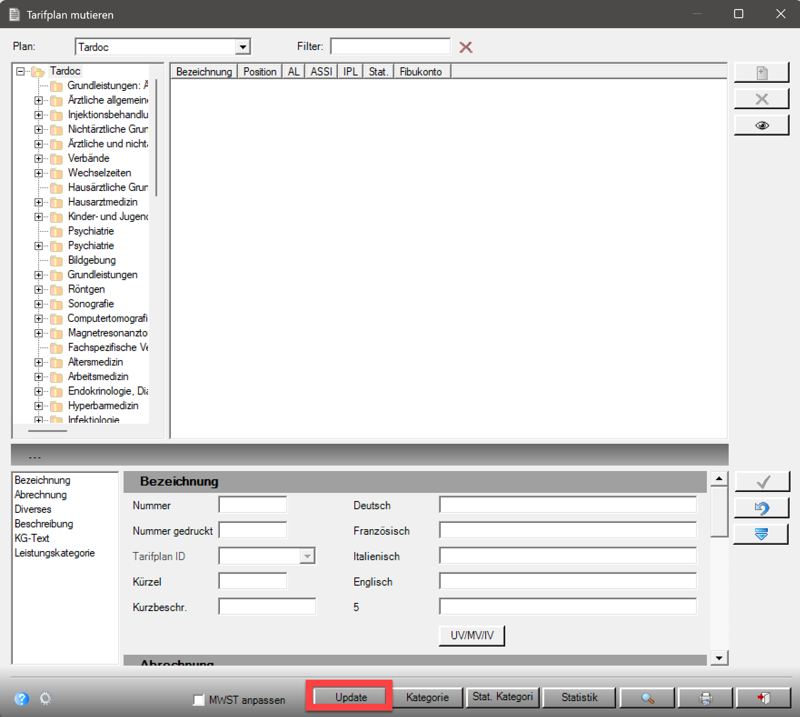Click the ASSI column header
Viewport: 800px width, 717px height.
click(321, 72)
